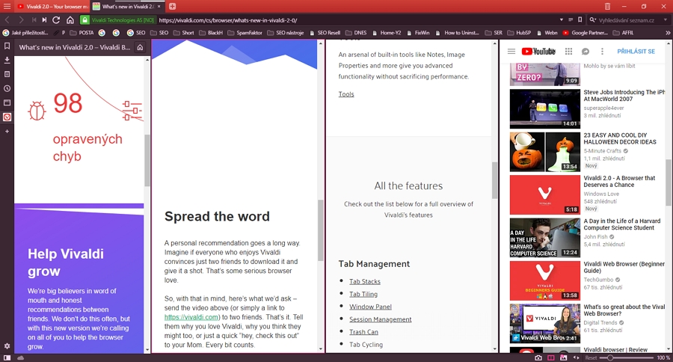Open the Trash Can link
The image size is (673, 362).
click(x=363, y=332)
